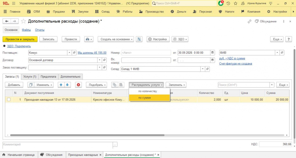Open date calendar picker icon
This screenshot has height=158, width=296.
(212, 52)
